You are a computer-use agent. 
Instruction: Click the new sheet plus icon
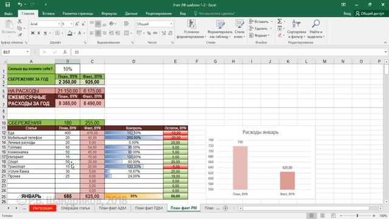(x=225, y=208)
